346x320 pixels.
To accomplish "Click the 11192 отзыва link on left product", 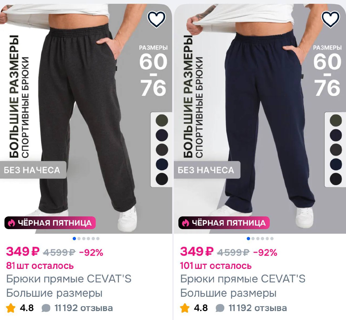I will click(84, 308).
